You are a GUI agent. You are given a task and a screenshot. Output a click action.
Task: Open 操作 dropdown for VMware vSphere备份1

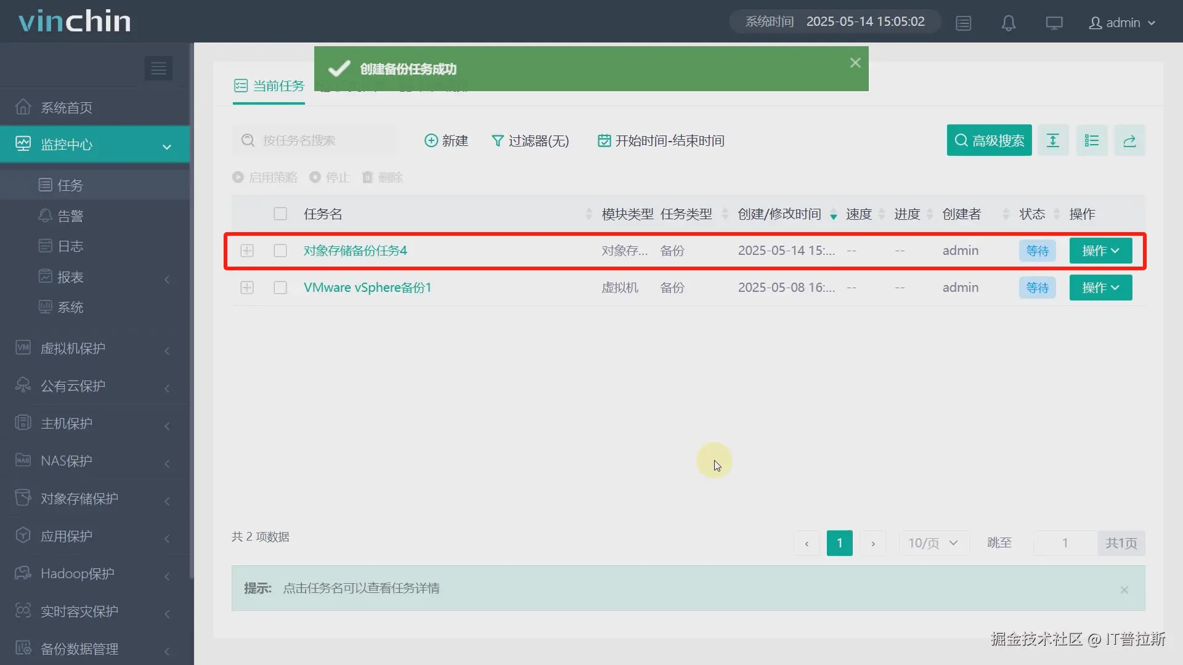[1100, 288]
